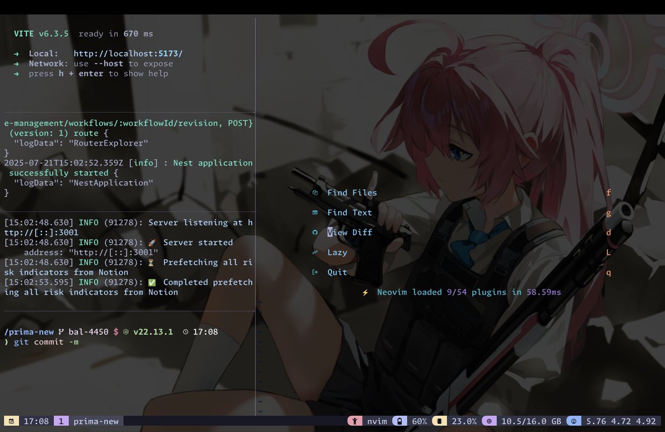
Task: Click the shortcut key f for Find Files
Action: (x=608, y=193)
